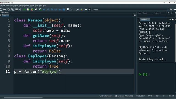This screenshot has height=99, width=176.
Task: Re-run the last script
Action: click(40, 10)
